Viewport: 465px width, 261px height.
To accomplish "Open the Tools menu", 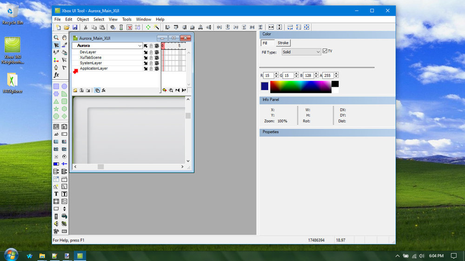I will click(x=126, y=19).
